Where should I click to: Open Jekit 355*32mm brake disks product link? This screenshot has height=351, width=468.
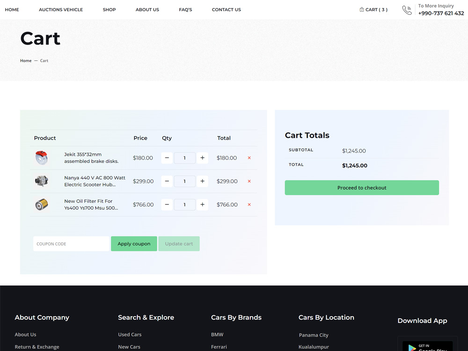pyautogui.click(x=91, y=158)
